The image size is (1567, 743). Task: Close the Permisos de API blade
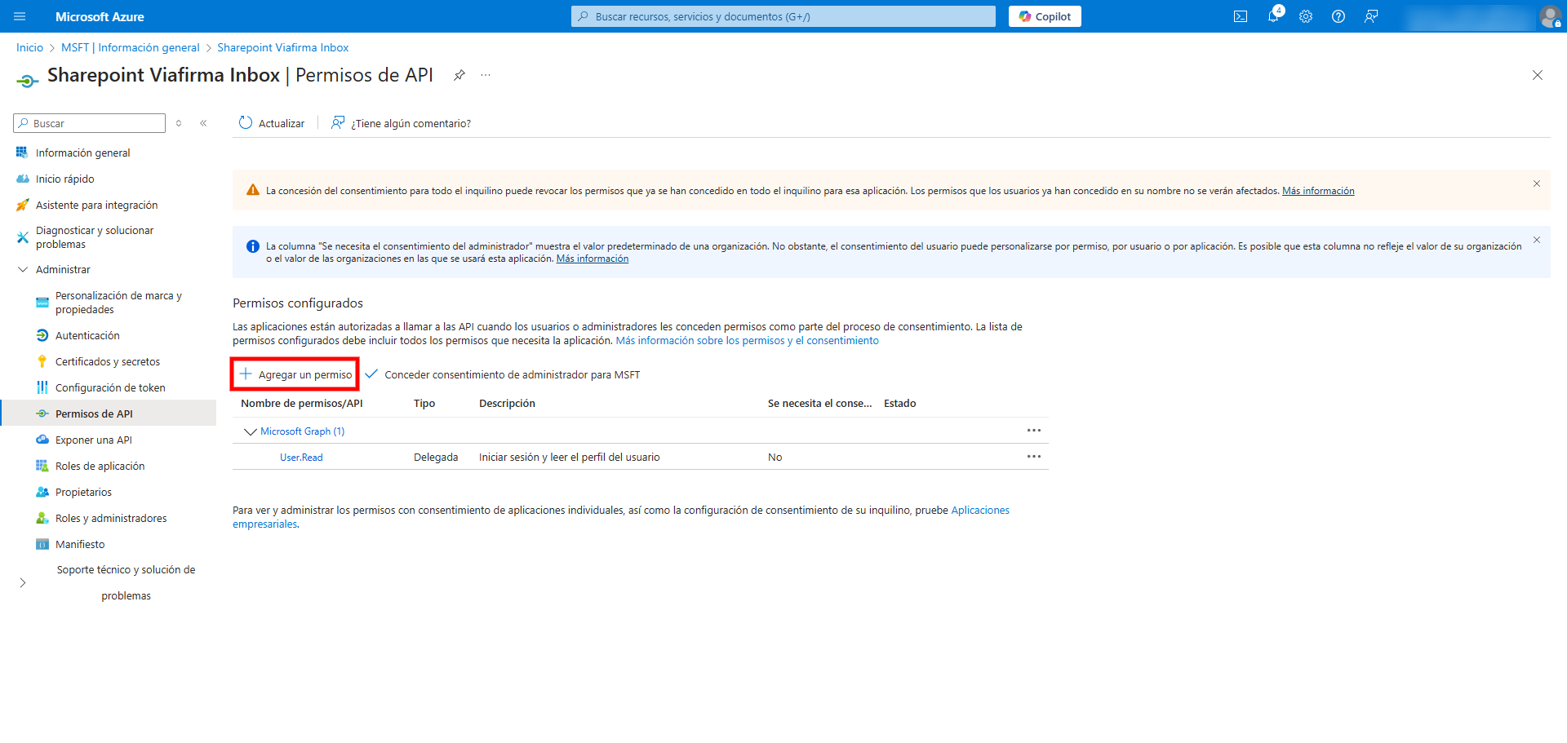[1538, 75]
